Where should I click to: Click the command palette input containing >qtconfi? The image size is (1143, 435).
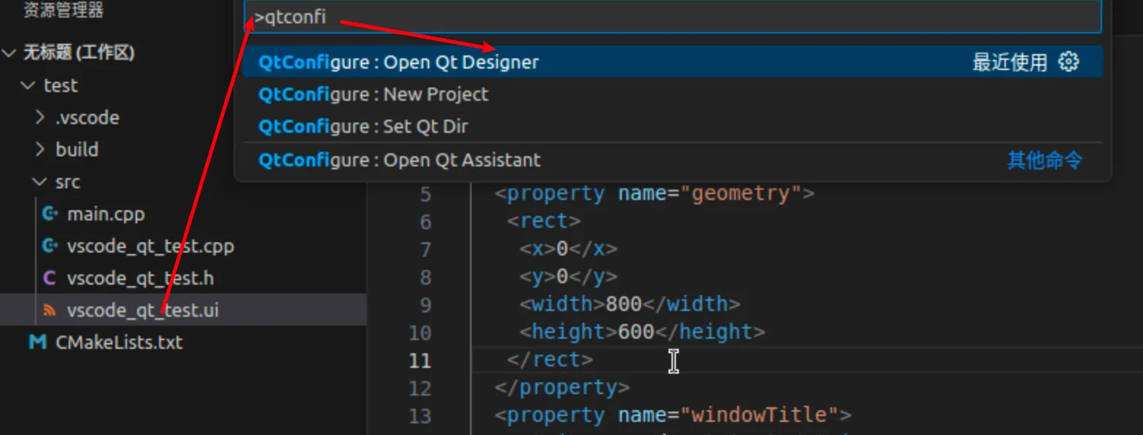click(672, 17)
